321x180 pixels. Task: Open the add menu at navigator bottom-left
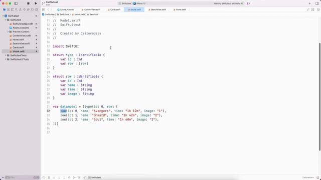click(x=3, y=177)
